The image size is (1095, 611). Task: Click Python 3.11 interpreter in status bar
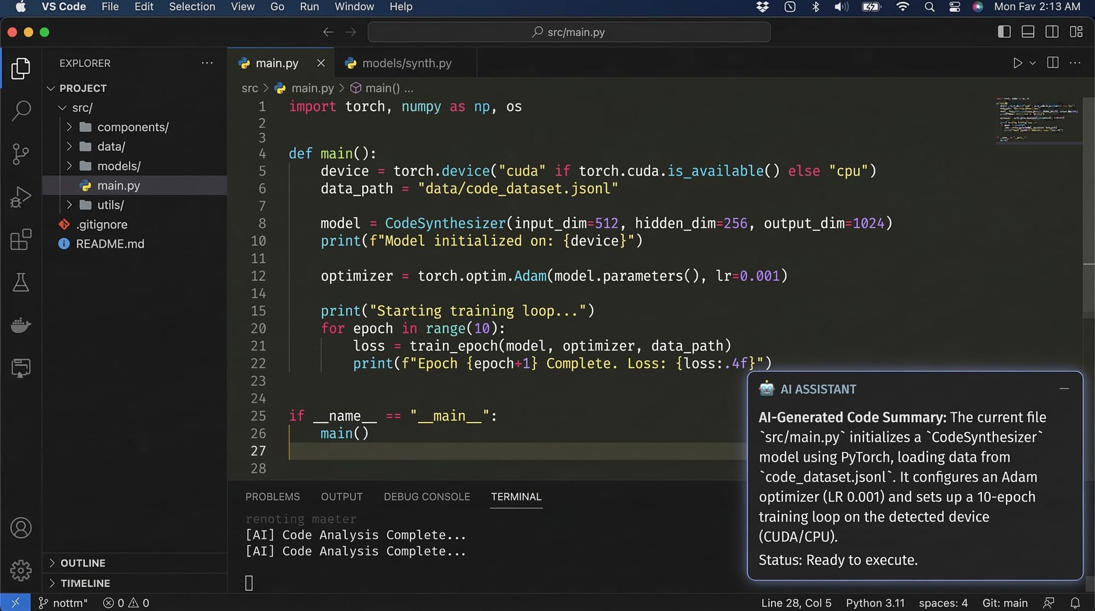tap(875, 603)
